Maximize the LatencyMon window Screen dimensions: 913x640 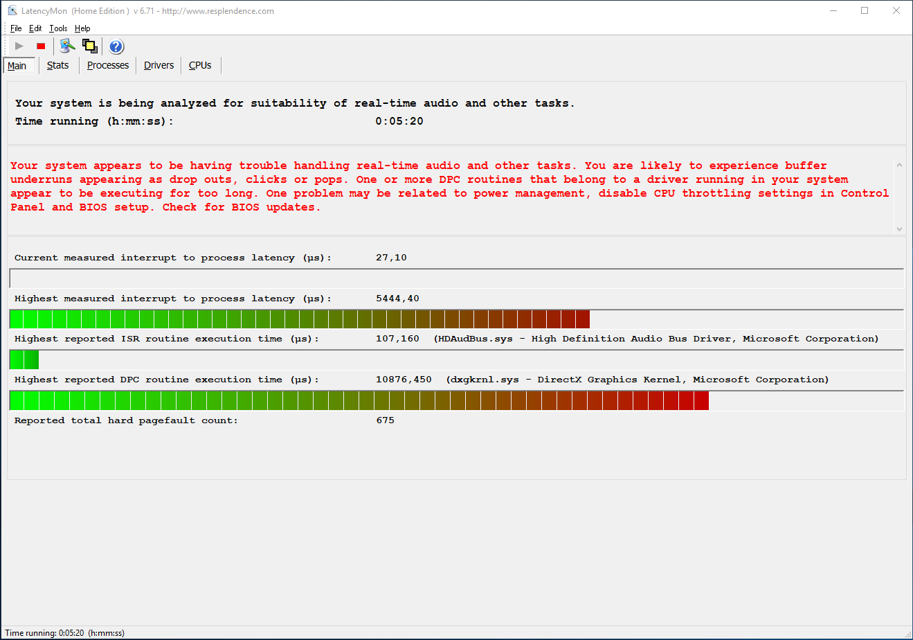pos(865,11)
